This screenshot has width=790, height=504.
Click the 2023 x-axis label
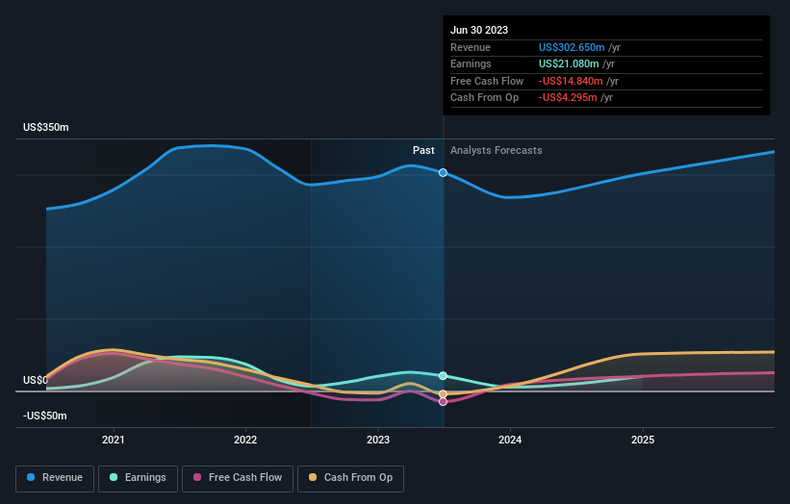pyautogui.click(x=378, y=440)
